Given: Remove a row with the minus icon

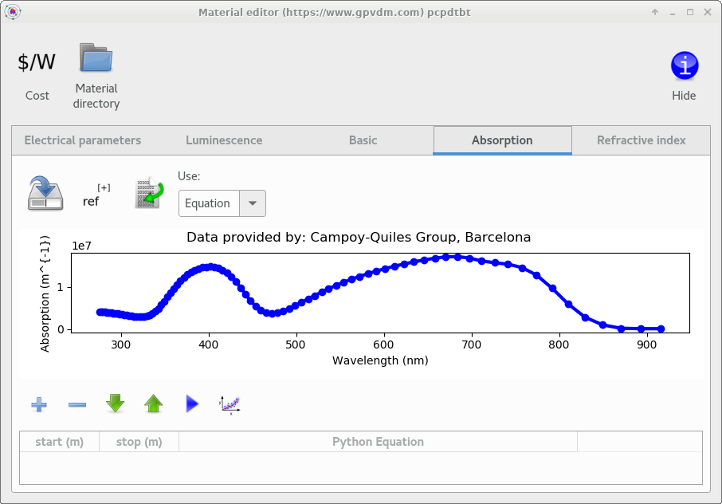Looking at the screenshot, I should [x=77, y=404].
